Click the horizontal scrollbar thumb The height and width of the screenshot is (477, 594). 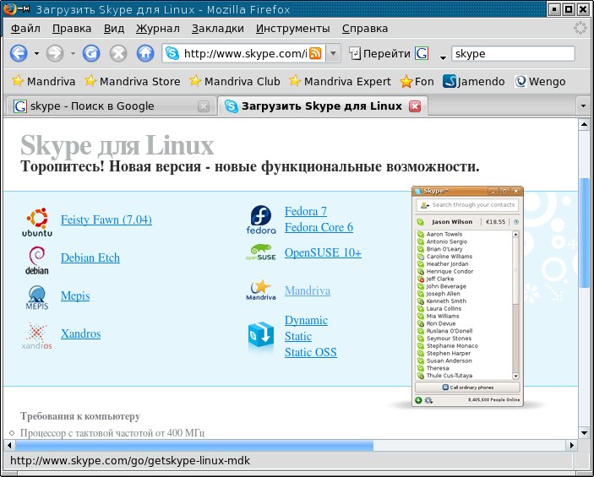click(194, 445)
